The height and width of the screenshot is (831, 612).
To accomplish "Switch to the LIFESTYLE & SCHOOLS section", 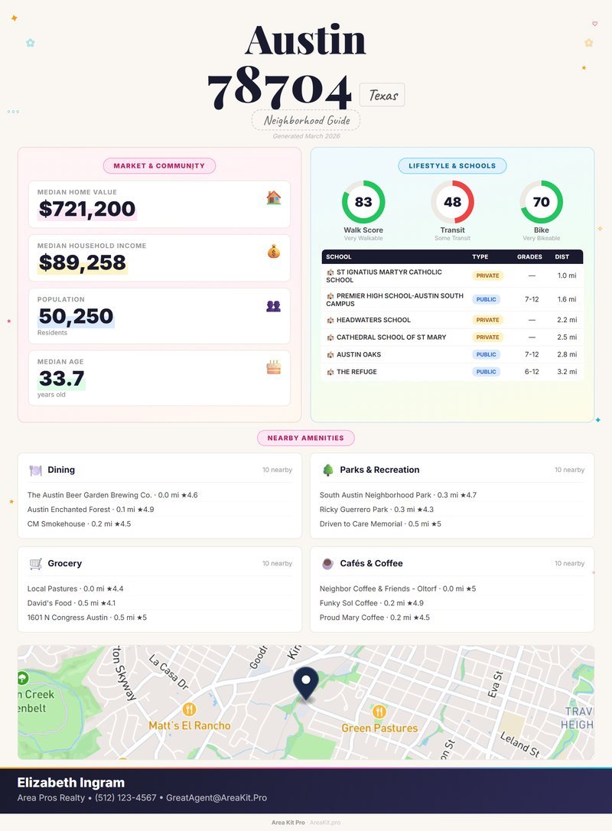I will point(453,165).
